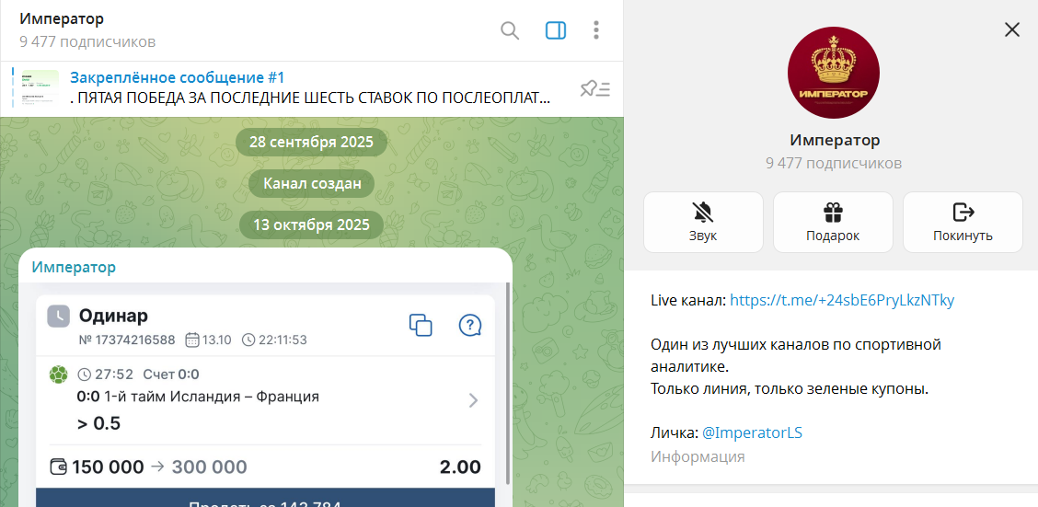Click the potential payout 300 000
This screenshot has width=1038, height=507.
click(x=209, y=467)
